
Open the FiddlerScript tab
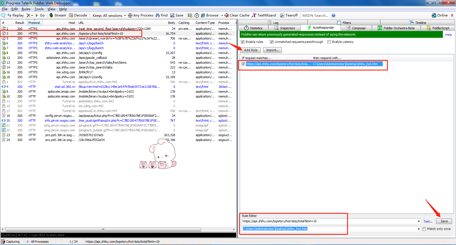[438, 28]
